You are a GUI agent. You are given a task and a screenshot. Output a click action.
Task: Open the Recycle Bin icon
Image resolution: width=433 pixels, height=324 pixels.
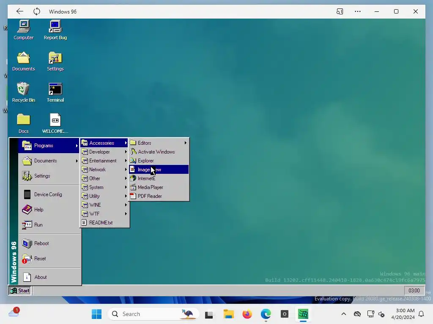(24, 92)
